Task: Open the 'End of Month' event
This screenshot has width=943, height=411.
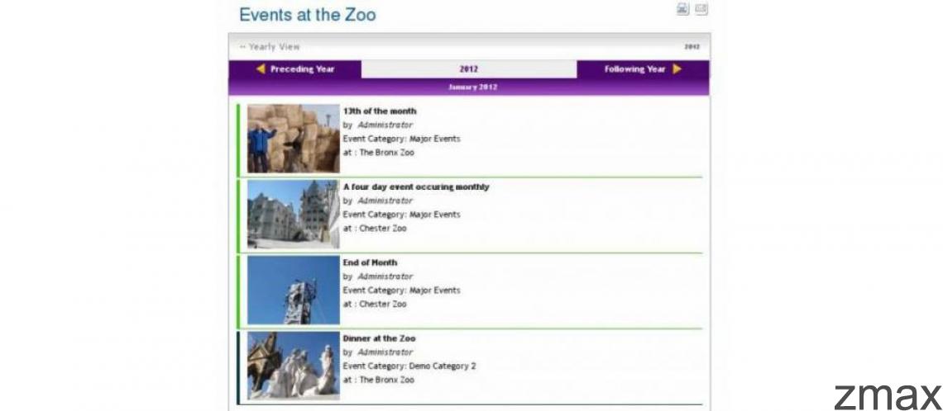Action: [x=370, y=262]
